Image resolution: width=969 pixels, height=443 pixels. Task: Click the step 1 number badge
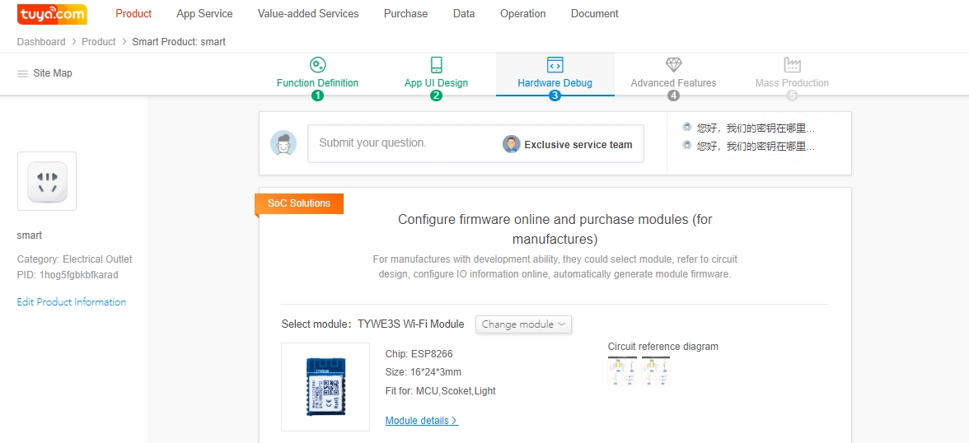pos(318,96)
